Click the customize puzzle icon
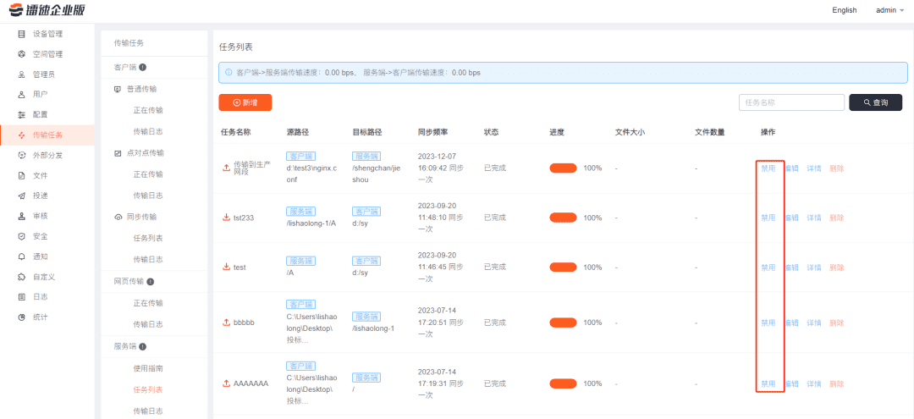This screenshot has height=419, width=914. (x=22, y=277)
